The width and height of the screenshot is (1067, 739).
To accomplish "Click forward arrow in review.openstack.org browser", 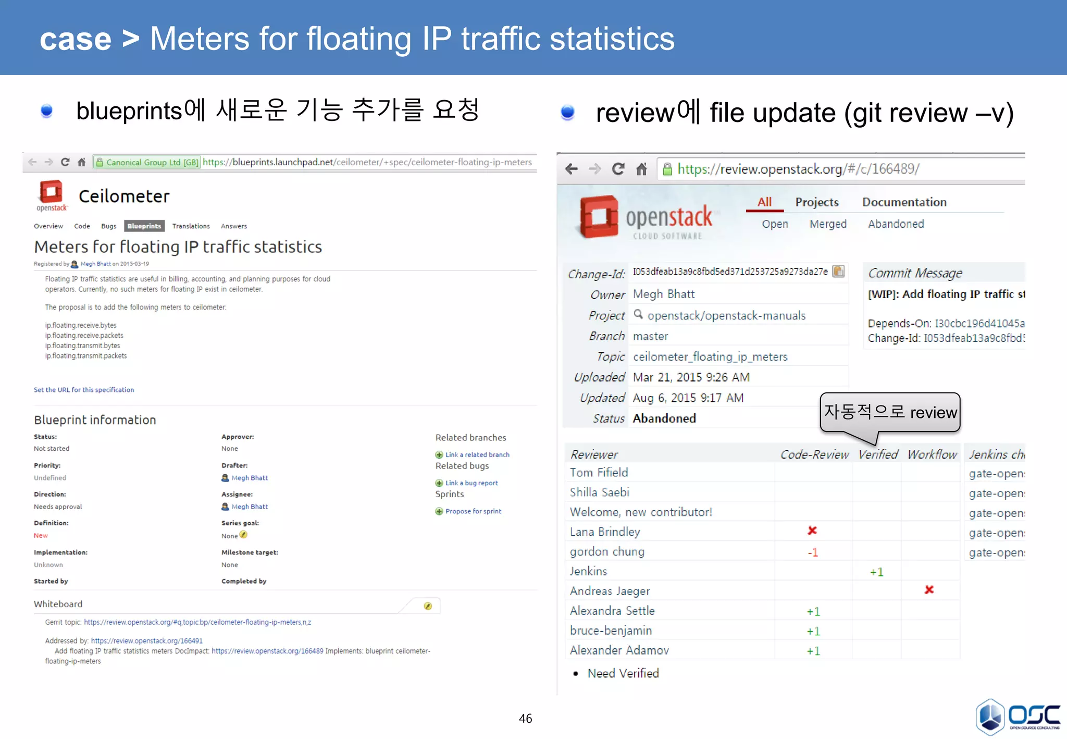I will point(594,169).
